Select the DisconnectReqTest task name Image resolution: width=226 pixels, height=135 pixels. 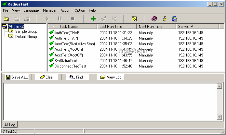[x=70, y=66]
